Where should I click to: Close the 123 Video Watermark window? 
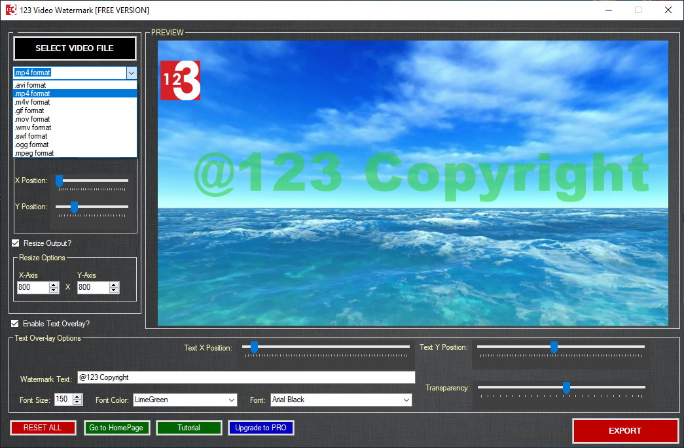pyautogui.click(x=668, y=10)
